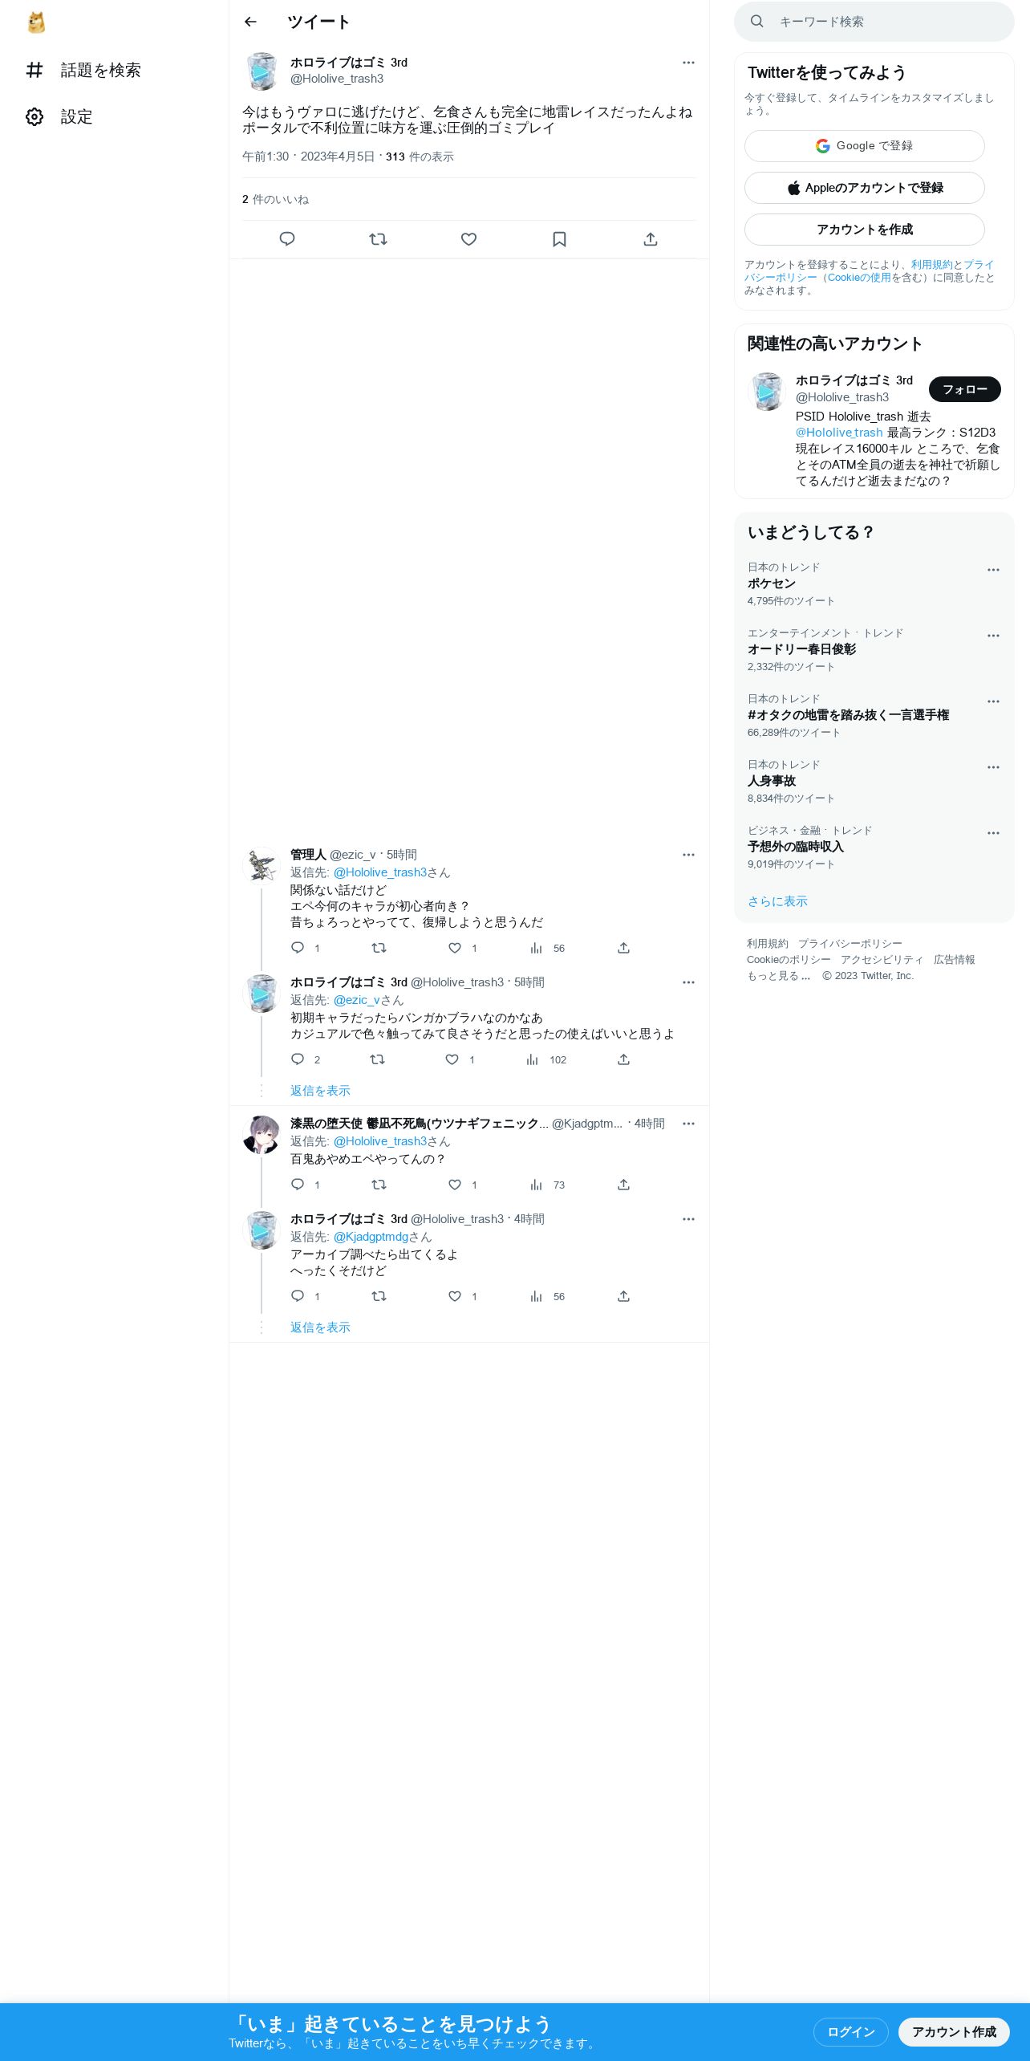Retweet the main tweet
1030x2061 pixels.
coord(378,239)
